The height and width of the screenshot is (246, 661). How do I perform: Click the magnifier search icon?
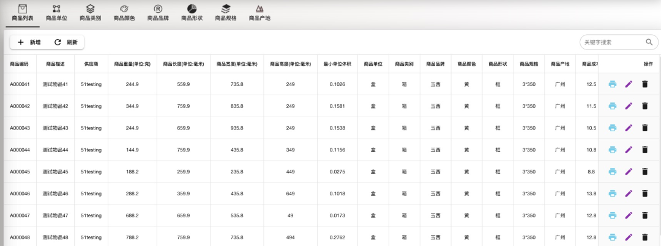click(x=649, y=42)
